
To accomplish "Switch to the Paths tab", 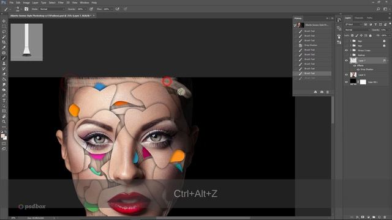I will [370, 18].
